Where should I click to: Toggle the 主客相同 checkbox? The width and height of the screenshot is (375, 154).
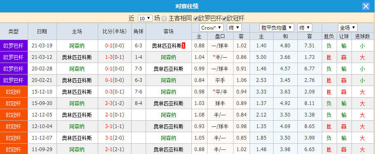click(x=164, y=19)
